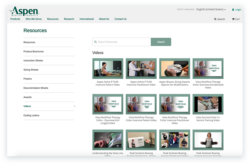This screenshot has height=165, width=250.
Task: Go to the Research menu item
Action: click(69, 19)
